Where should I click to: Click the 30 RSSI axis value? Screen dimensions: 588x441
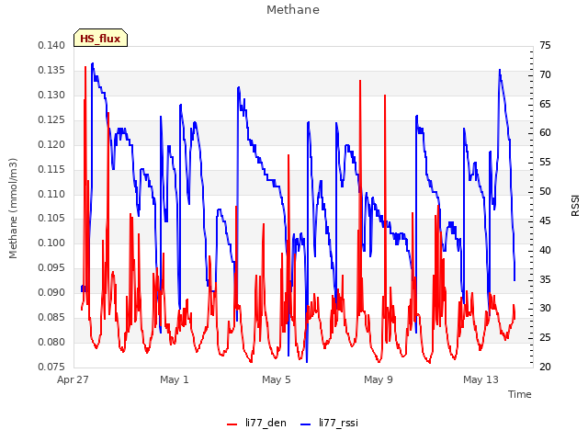coord(545,309)
